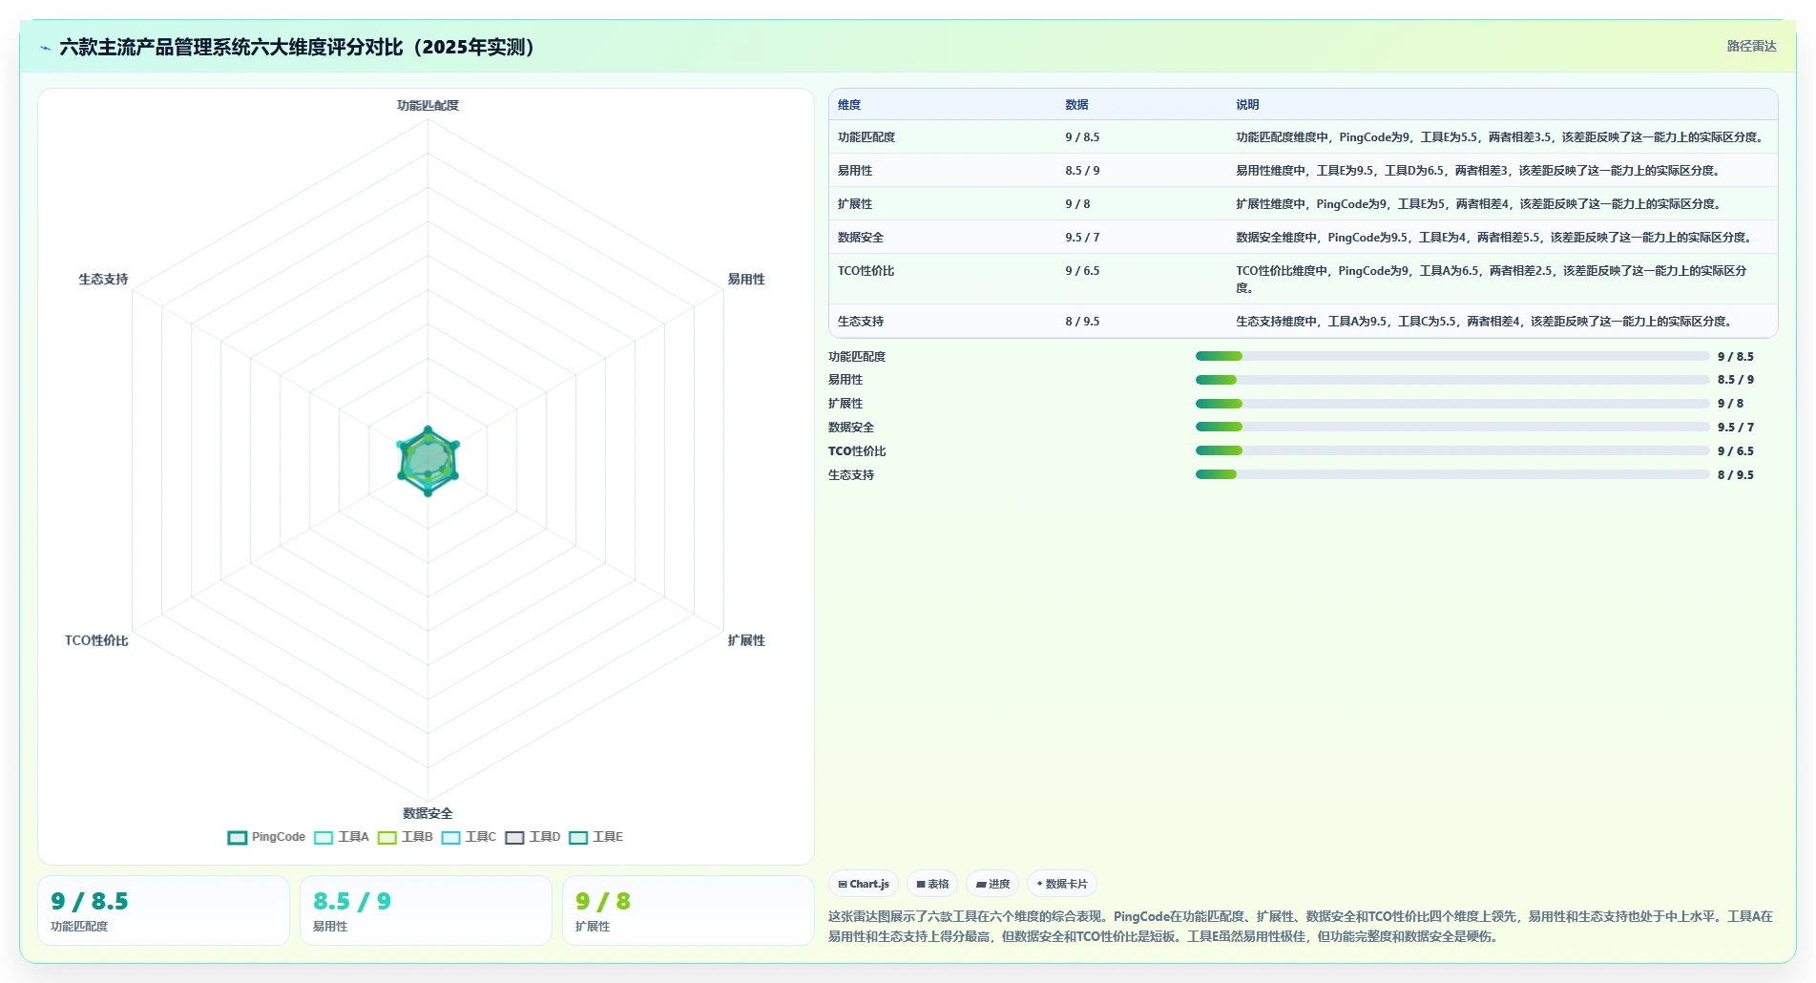The height and width of the screenshot is (983, 1816).
Task: Open the 8.5 / 9 易用性 stat card
Action: pyautogui.click(x=426, y=910)
